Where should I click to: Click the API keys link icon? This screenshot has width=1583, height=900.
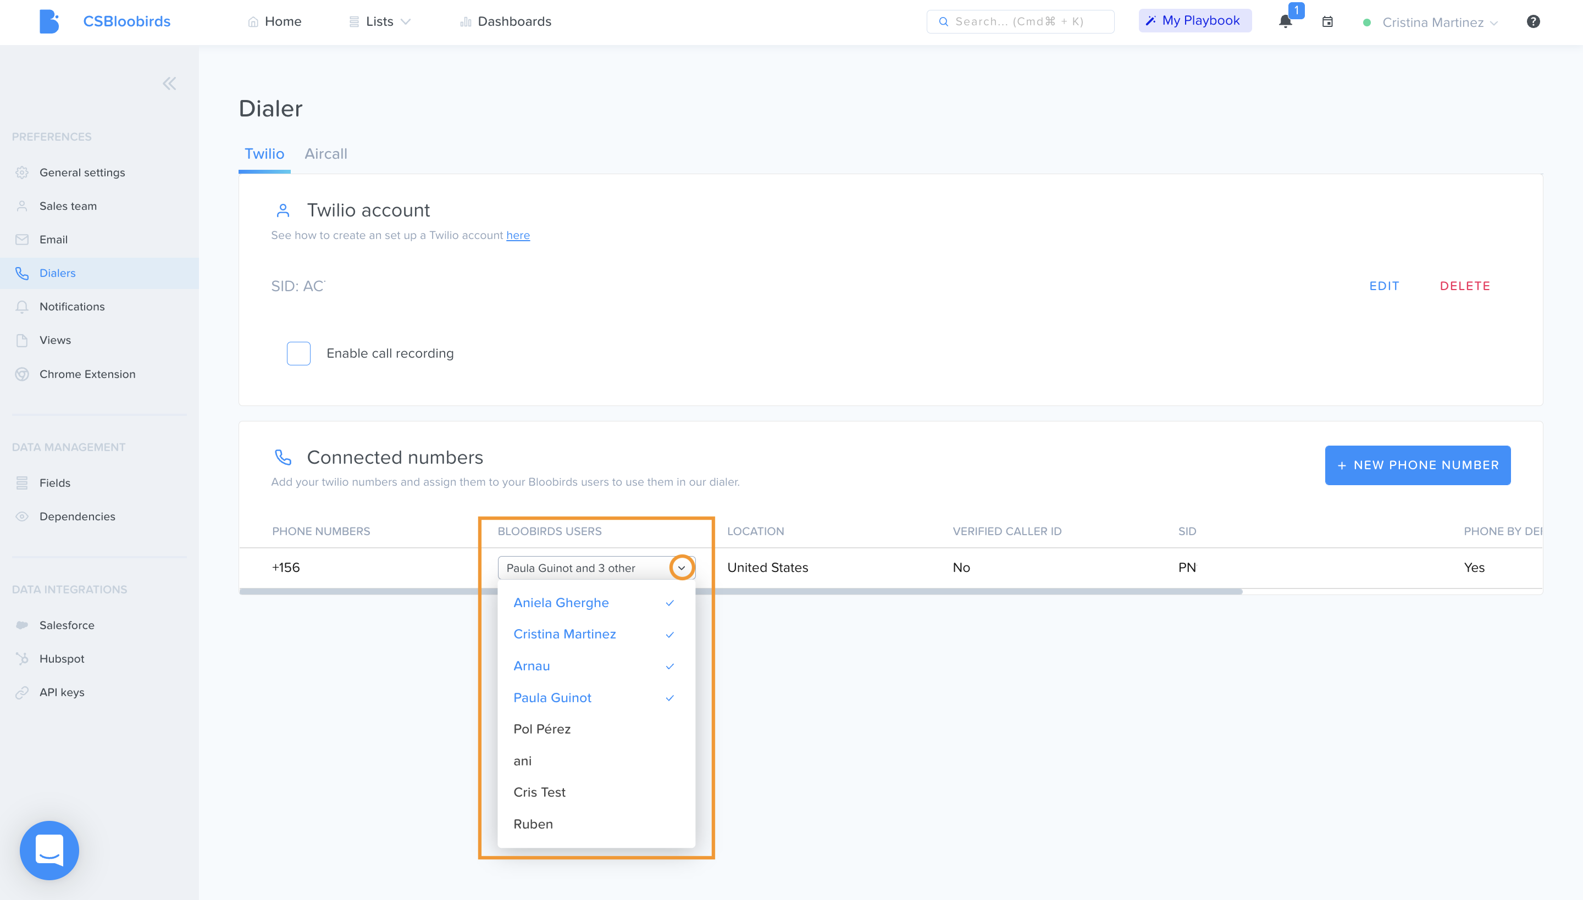click(x=22, y=692)
